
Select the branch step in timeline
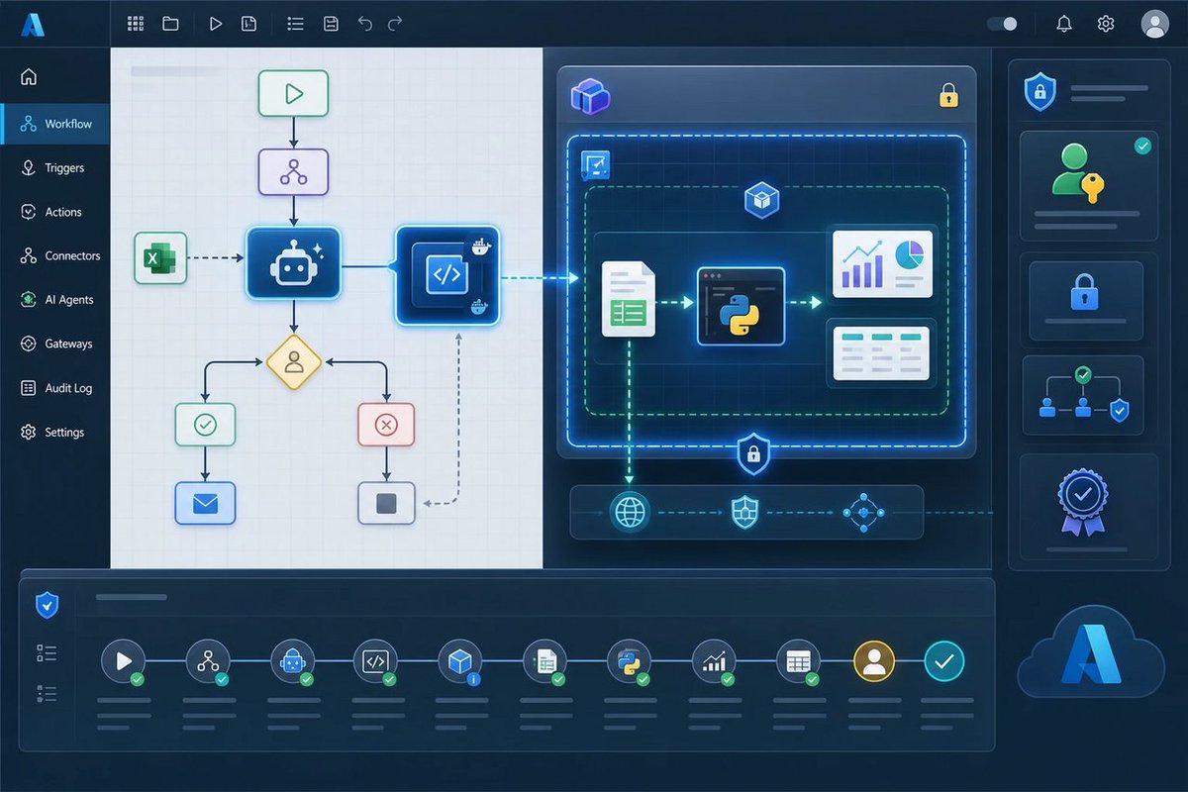click(x=208, y=661)
